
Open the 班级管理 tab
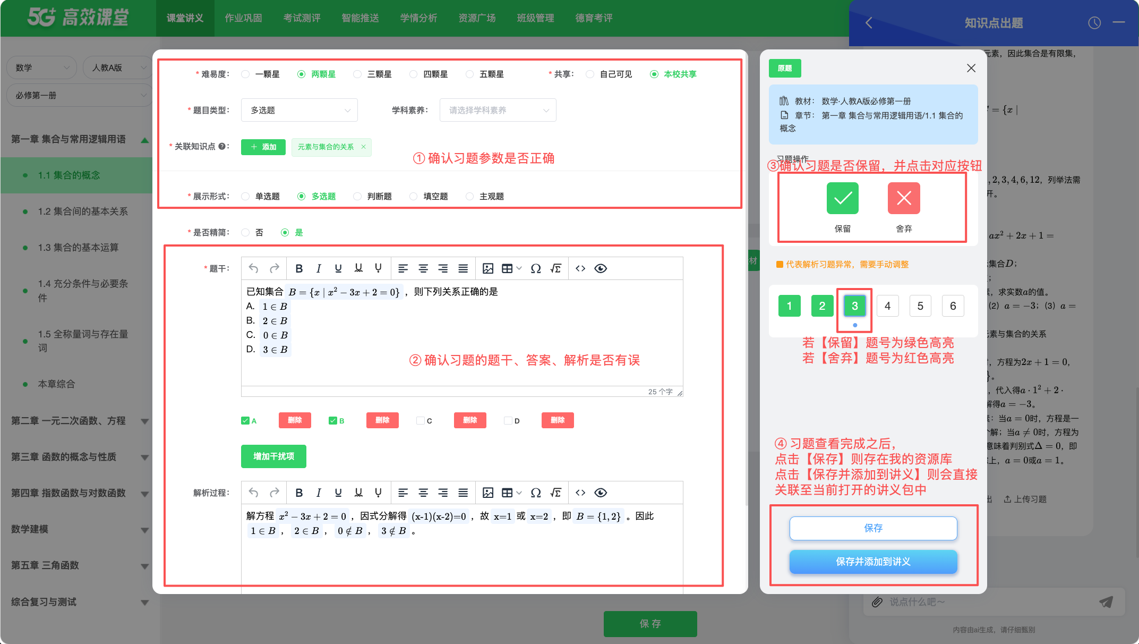[535, 18]
